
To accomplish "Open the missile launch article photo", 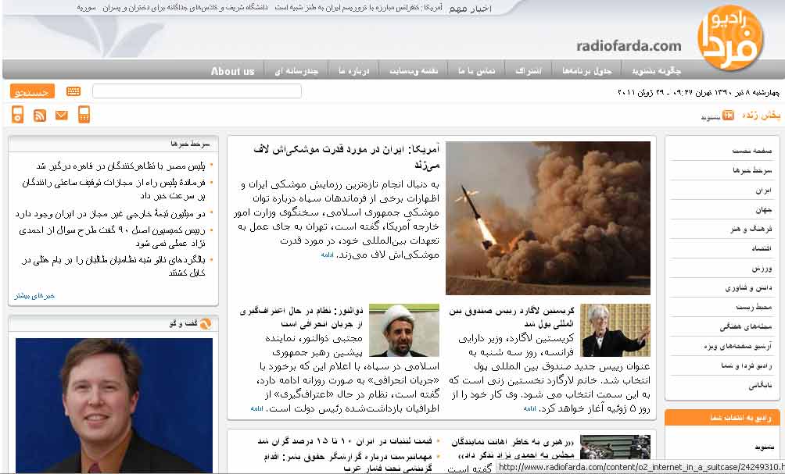I will (547, 218).
